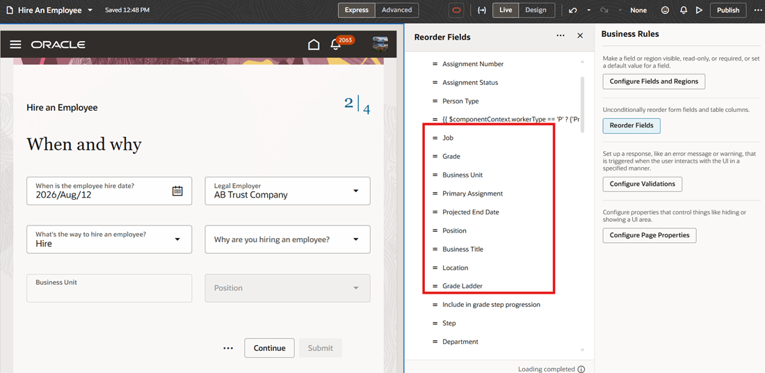The image size is (765, 373).
Task: Click the document icon beside Hire An Employee
Action: coord(10,10)
